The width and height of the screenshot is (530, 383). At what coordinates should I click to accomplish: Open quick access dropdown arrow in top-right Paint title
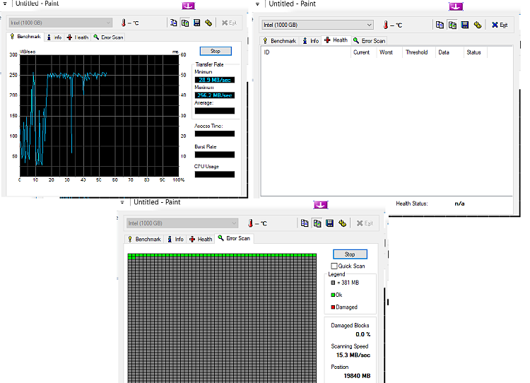click(257, 4)
